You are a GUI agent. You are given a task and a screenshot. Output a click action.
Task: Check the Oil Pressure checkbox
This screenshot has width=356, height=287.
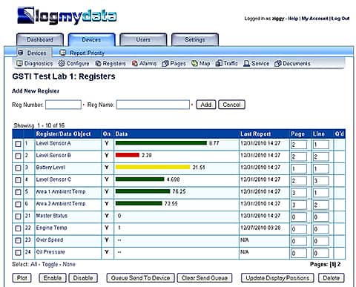coord(18,252)
